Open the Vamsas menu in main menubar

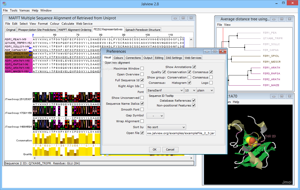pyautogui.click(x=25, y=10)
